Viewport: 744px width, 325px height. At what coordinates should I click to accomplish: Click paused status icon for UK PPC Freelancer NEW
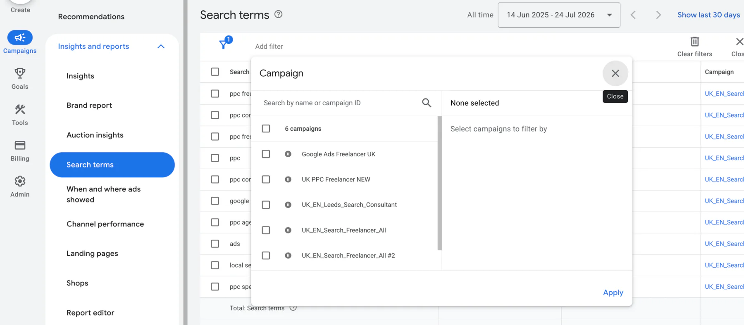[x=288, y=179]
